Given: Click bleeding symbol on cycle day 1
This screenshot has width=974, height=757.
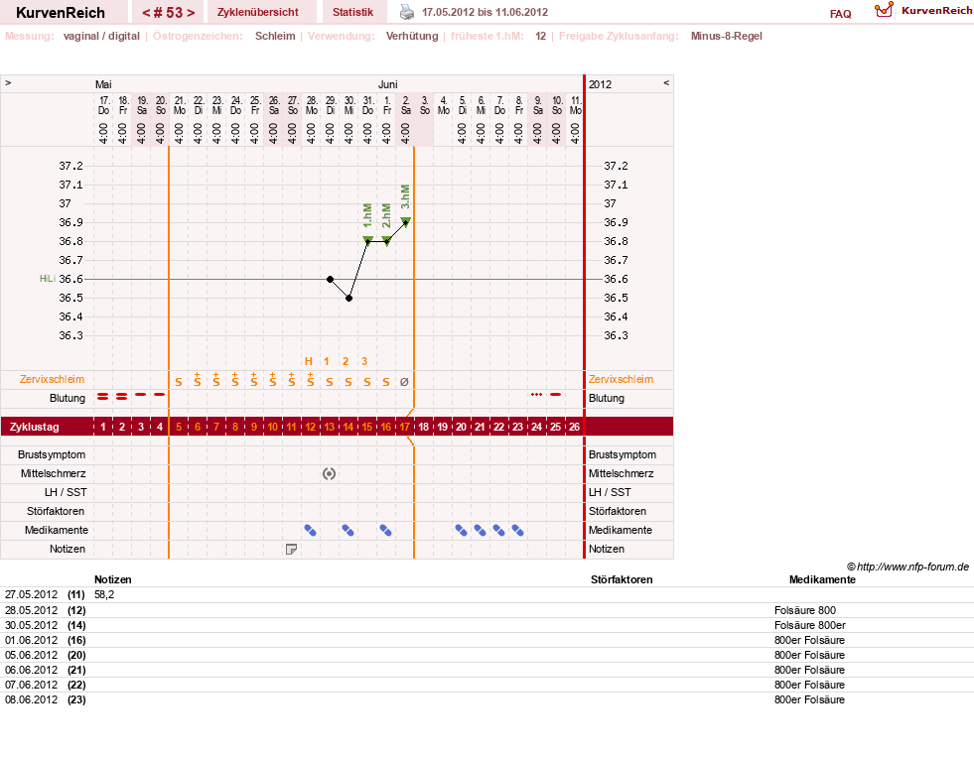Looking at the screenshot, I should pos(103,396).
